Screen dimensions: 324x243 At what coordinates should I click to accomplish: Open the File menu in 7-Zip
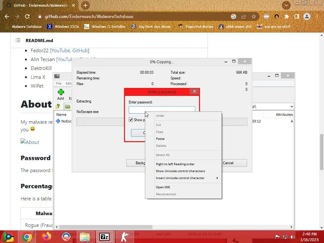point(59,84)
